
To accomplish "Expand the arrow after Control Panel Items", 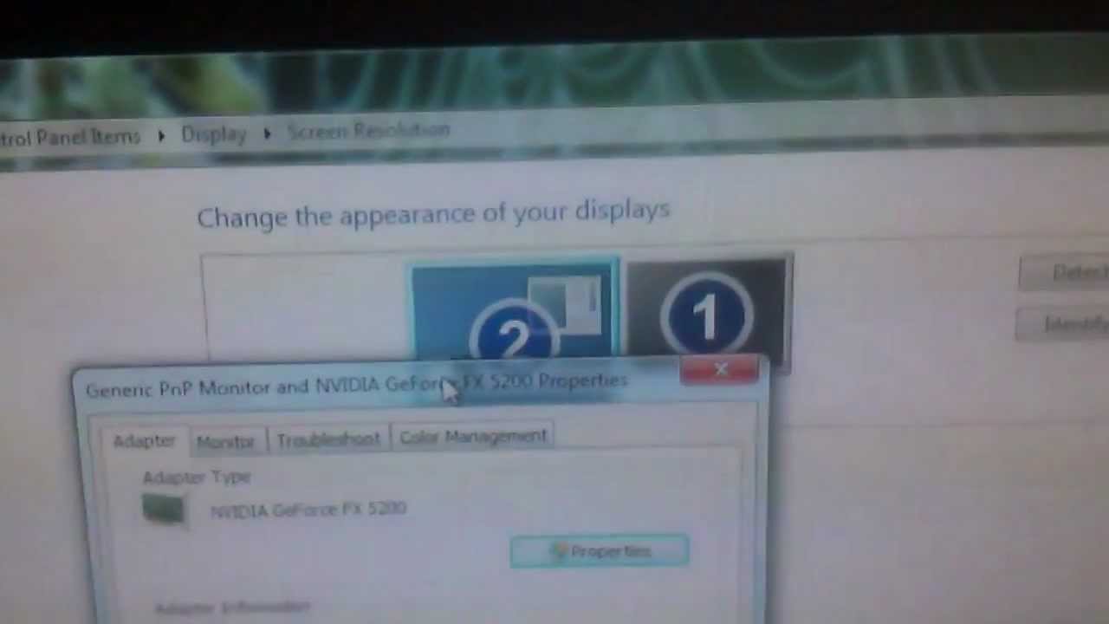I will (x=161, y=136).
